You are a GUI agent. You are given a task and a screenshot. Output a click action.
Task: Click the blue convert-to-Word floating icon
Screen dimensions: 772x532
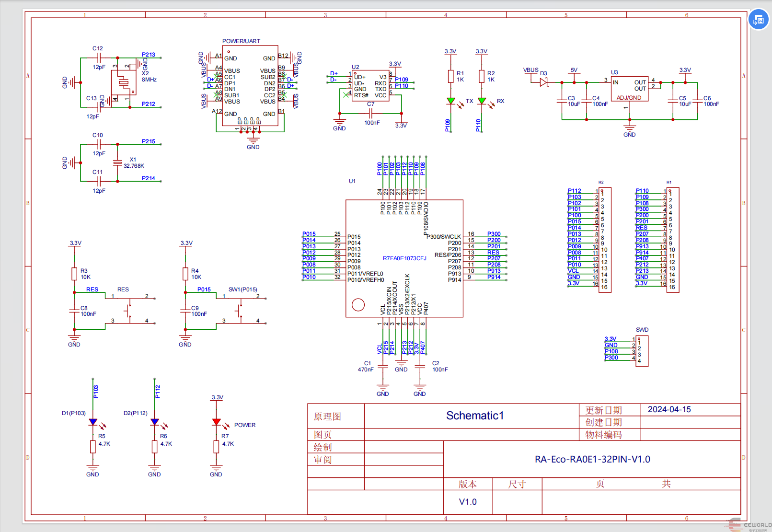click(x=759, y=20)
